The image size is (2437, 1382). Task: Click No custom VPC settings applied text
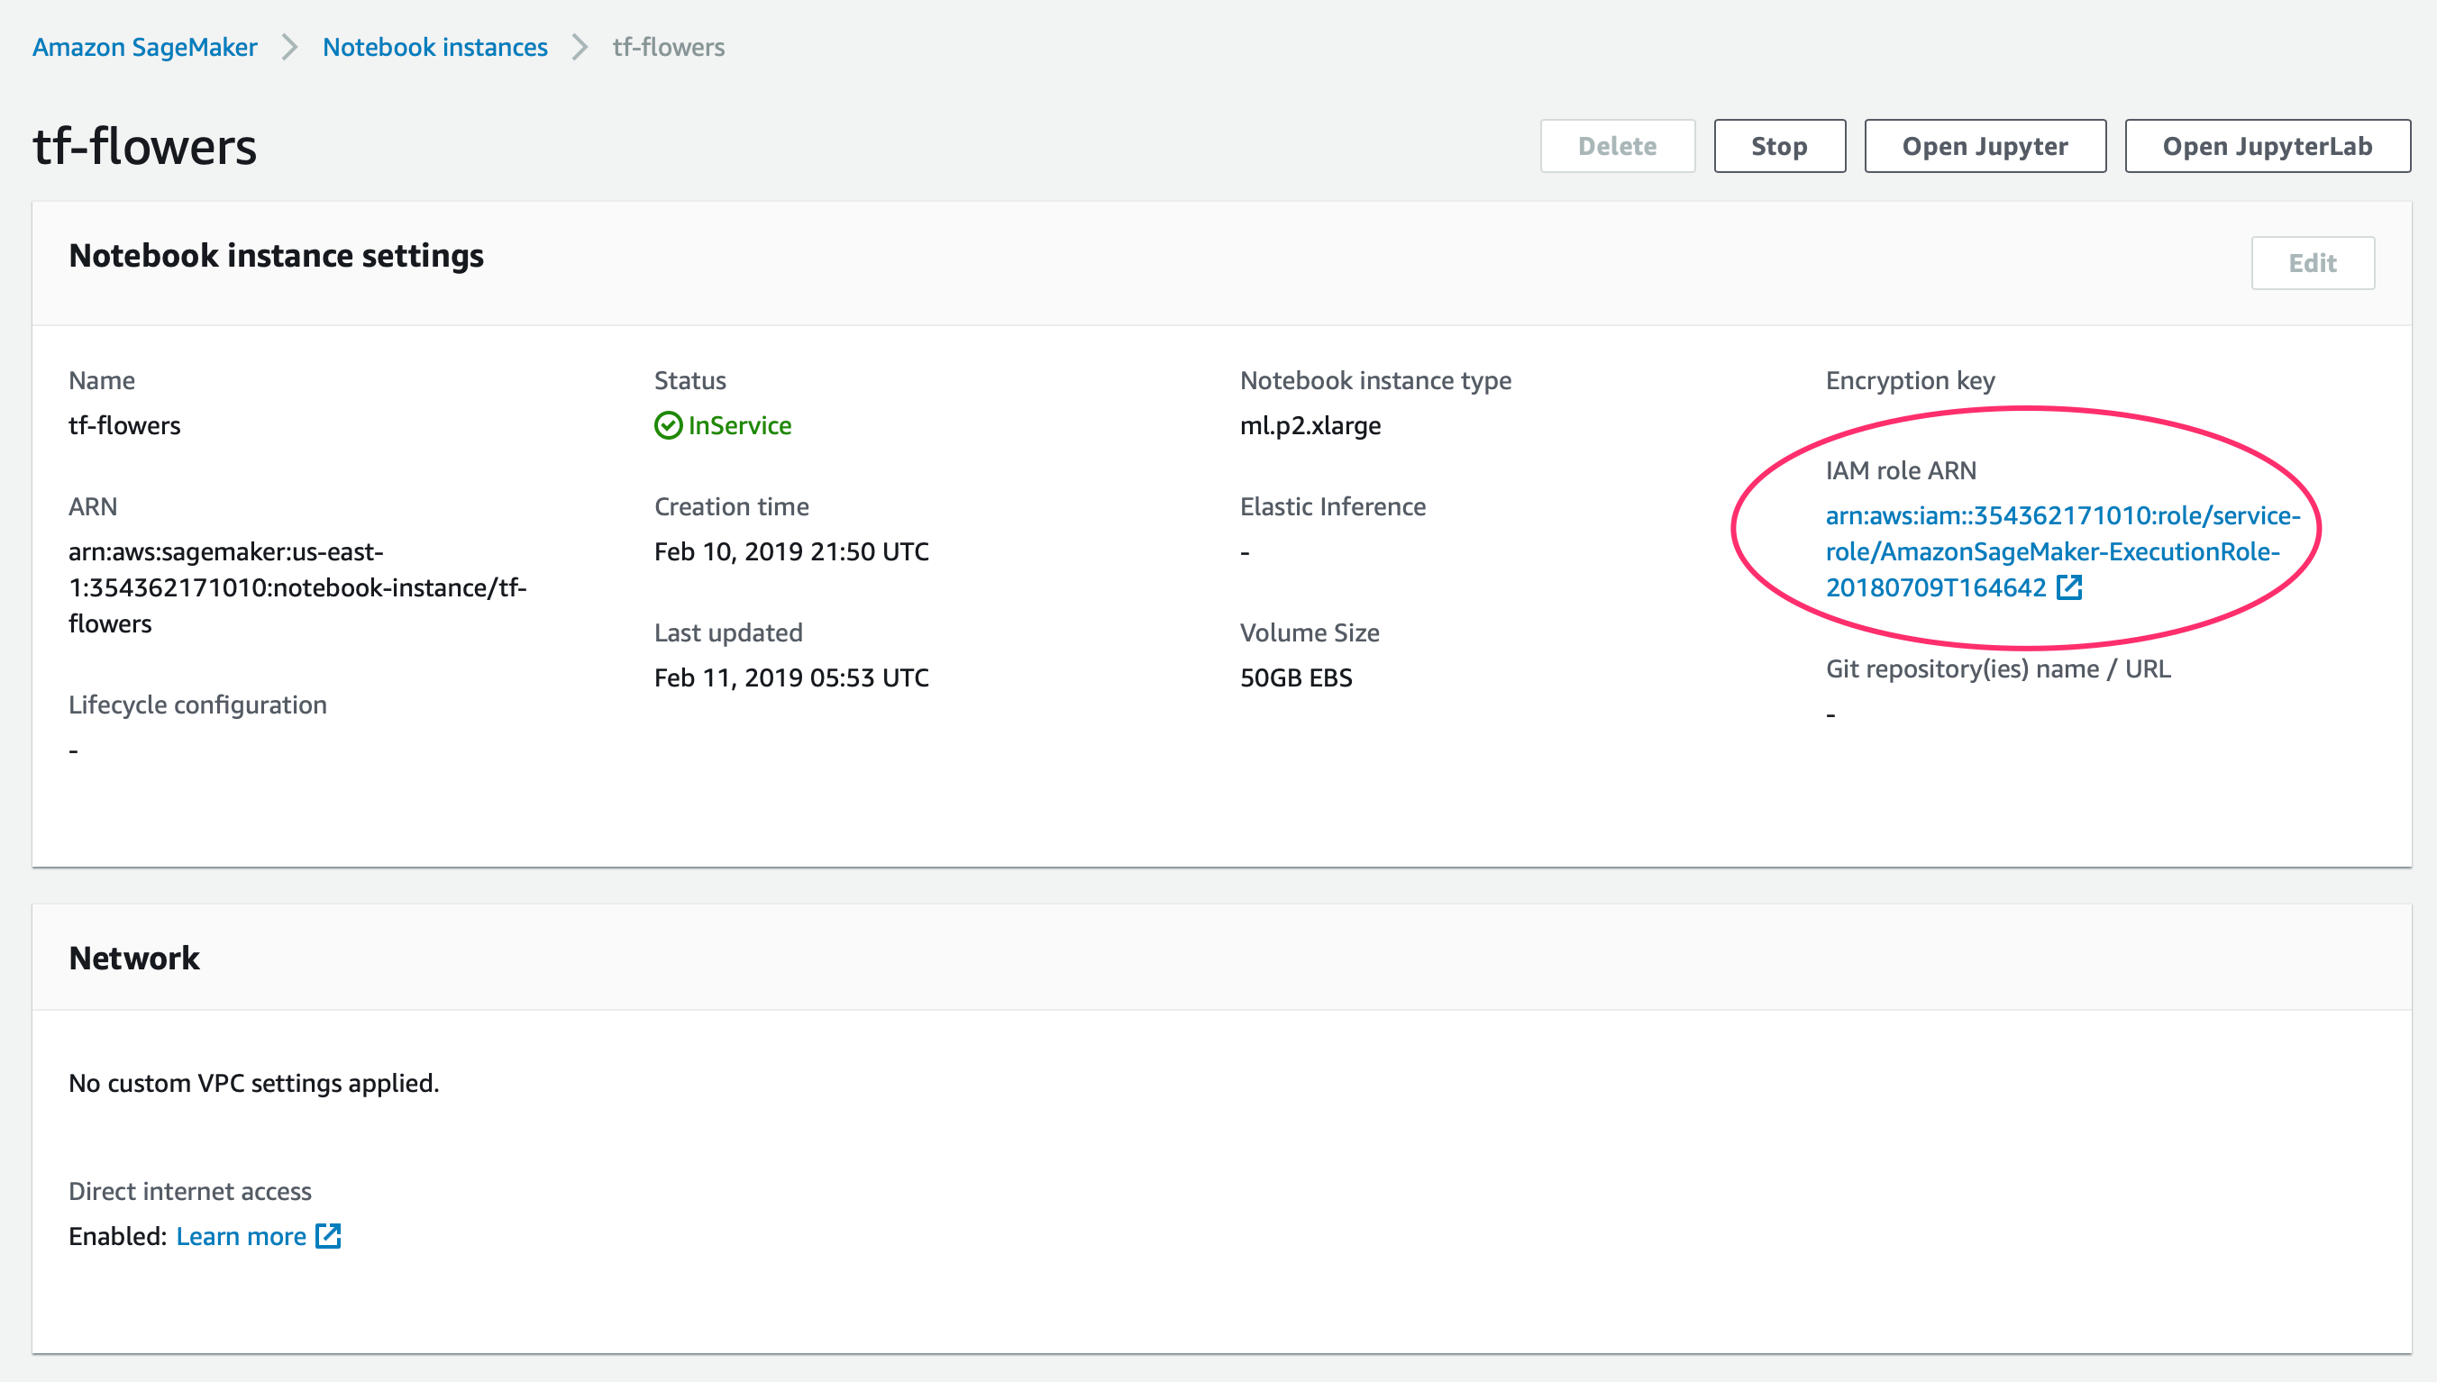[x=253, y=1083]
